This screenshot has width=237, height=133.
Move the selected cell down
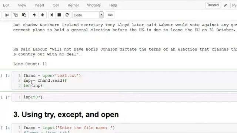click(x=43, y=15)
